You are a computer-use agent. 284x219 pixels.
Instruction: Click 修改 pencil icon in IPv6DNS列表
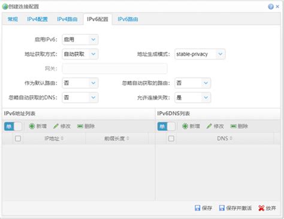point(209,126)
